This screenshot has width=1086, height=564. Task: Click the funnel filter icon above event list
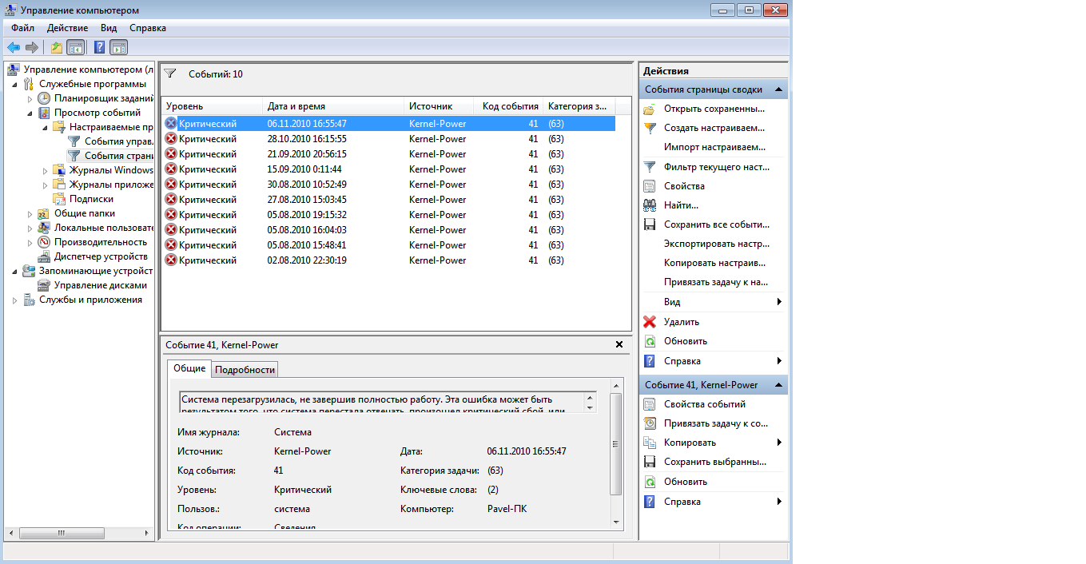point(169,73)
